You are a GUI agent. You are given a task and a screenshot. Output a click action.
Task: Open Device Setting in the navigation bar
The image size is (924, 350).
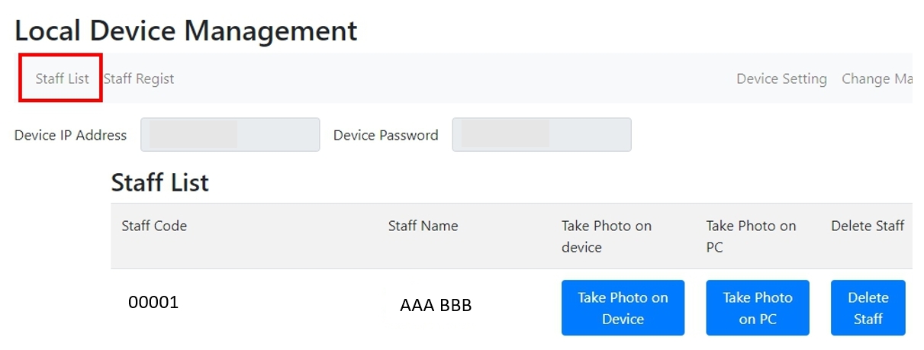[781, 79]
